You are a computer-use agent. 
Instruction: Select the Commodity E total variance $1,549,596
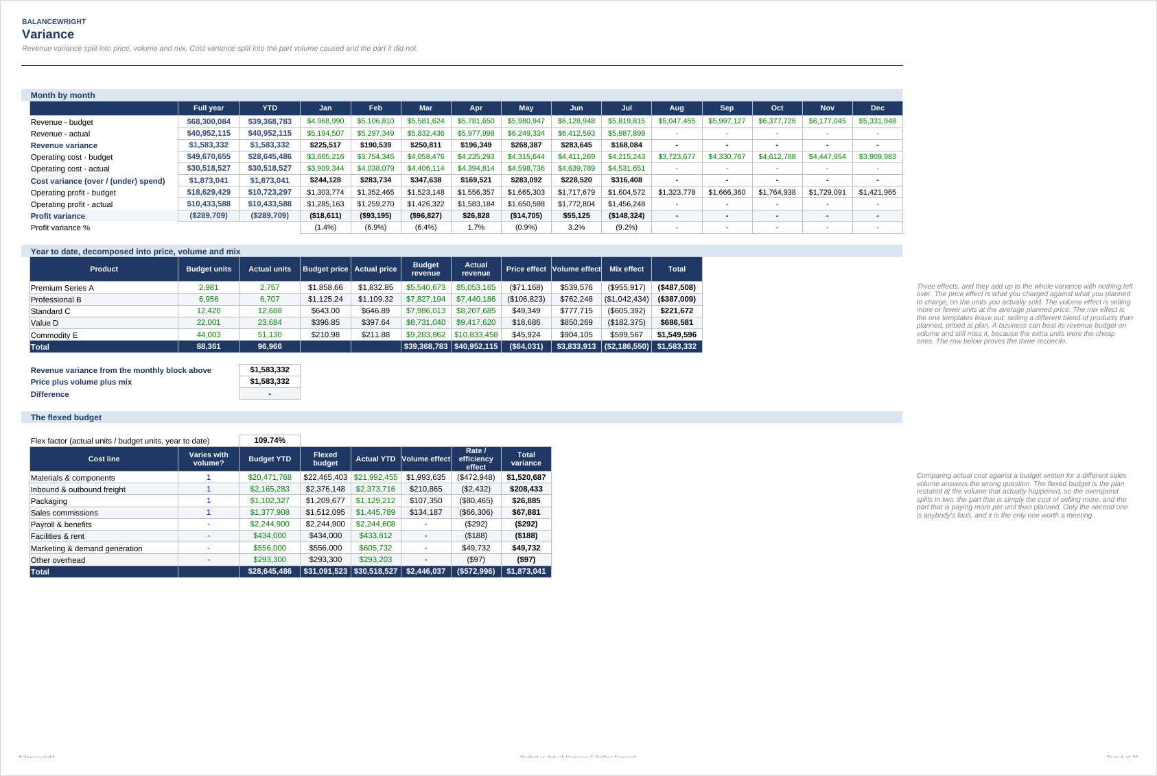(x=677, y=335)
